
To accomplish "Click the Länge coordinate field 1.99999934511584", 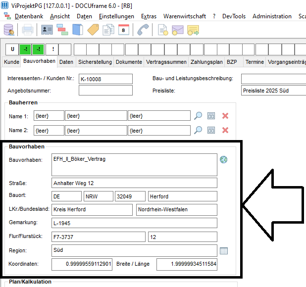I will [187, 264].
